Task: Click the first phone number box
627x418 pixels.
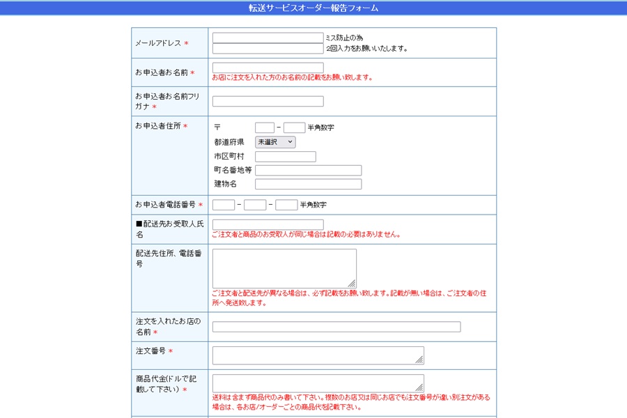Action: click(x=223, y=205)
